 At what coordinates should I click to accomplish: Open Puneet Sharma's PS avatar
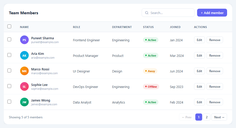point(24,40)
